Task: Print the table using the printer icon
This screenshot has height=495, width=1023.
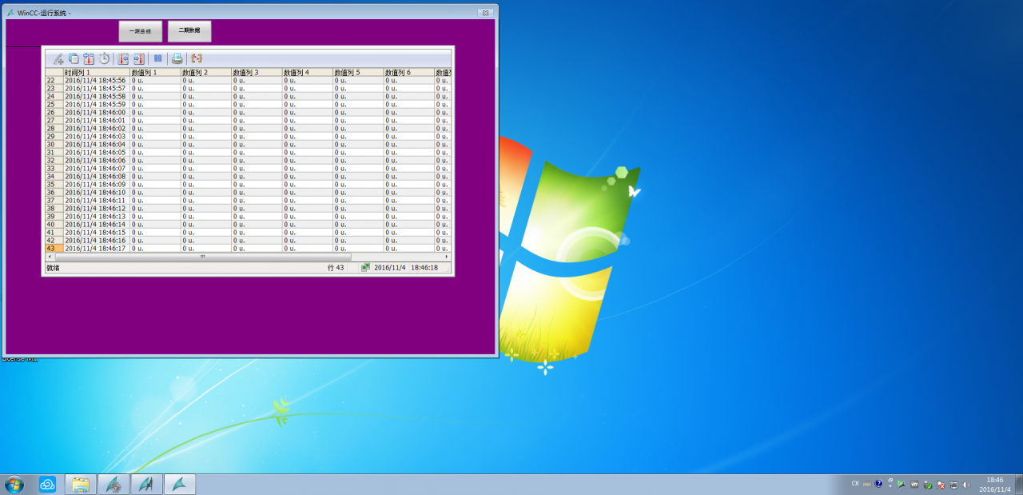Action: click(x=177, y=58)
